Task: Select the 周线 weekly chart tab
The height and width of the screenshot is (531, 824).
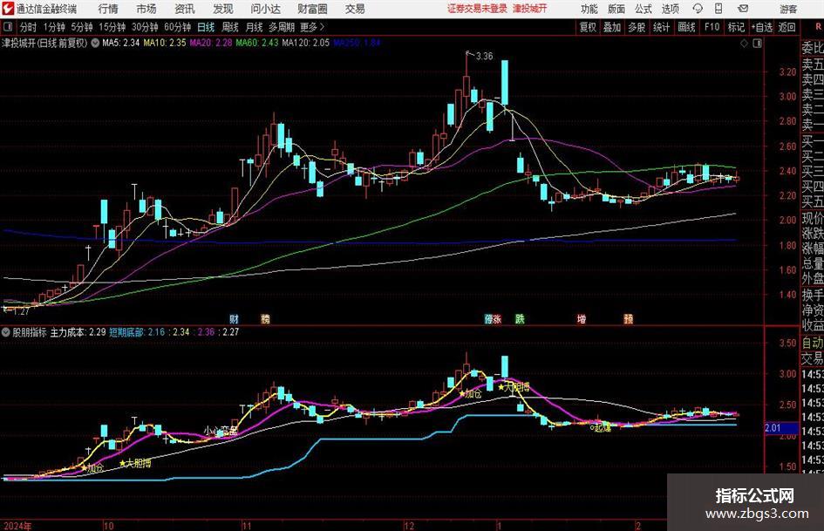Action: pos(229,27)
